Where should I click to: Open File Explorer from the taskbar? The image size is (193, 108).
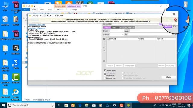tap(87, 105)
